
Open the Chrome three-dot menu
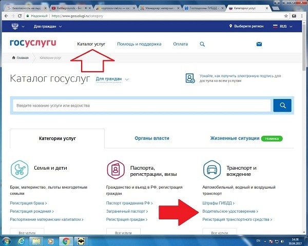pyautogui.click(x=302, y=16)
